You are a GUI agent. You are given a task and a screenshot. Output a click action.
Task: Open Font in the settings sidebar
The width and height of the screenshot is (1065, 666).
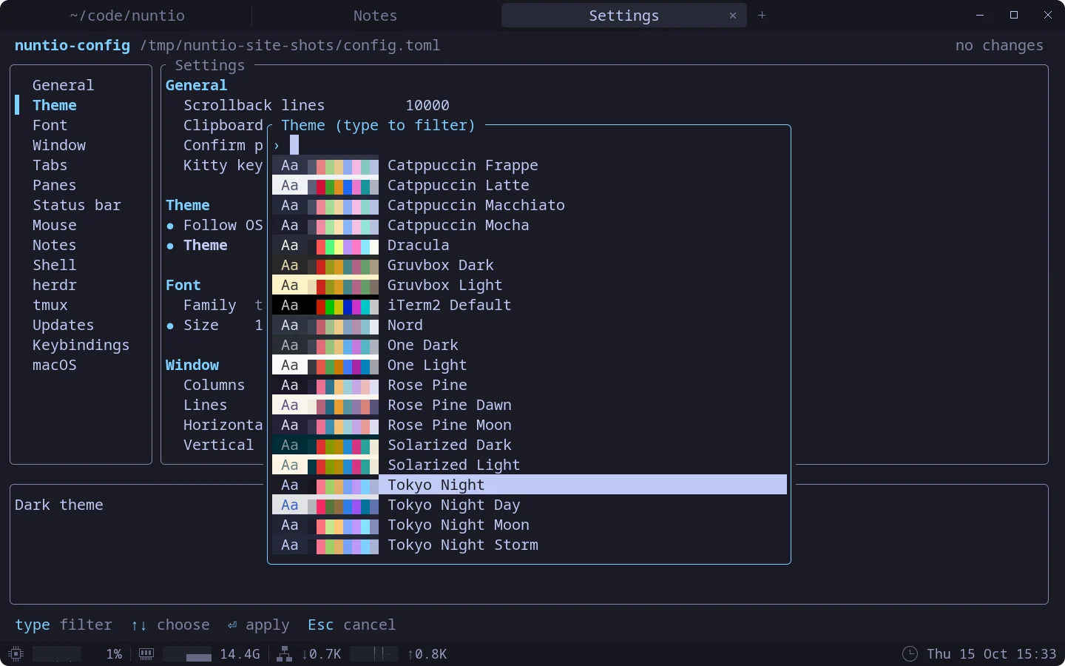(50, 125)
